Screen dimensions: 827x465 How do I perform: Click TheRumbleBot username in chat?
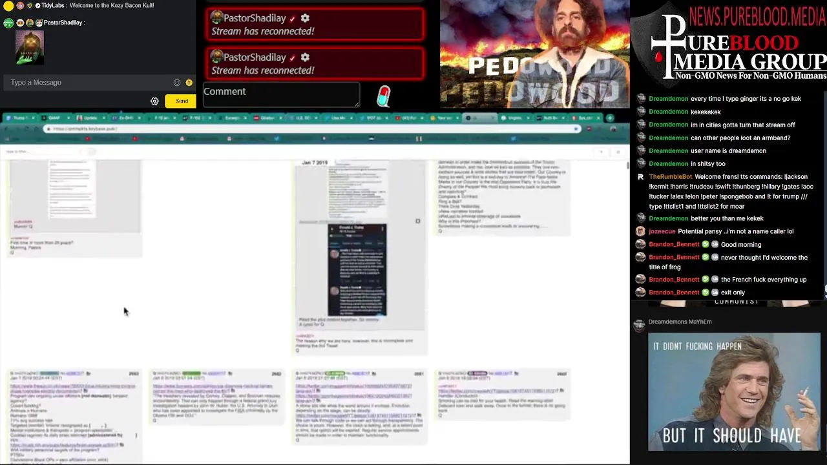670,176
